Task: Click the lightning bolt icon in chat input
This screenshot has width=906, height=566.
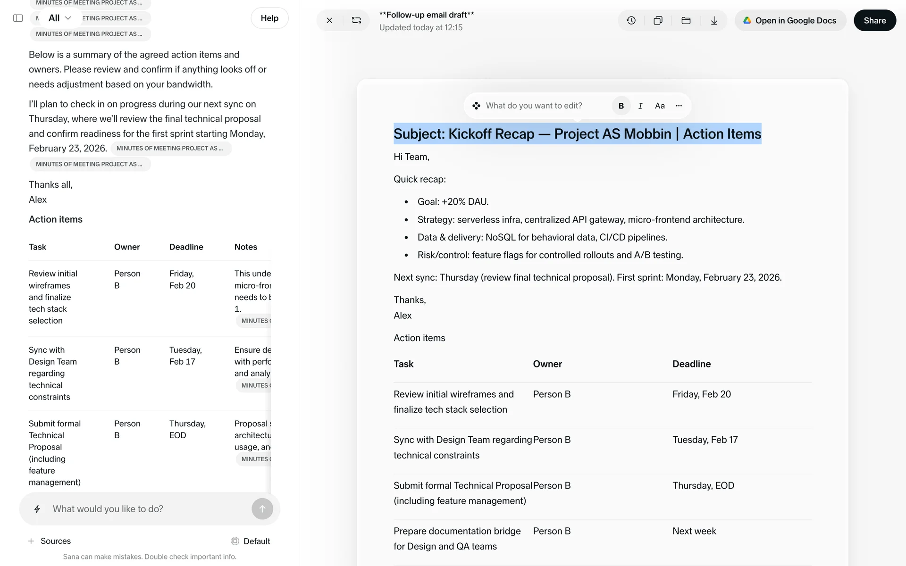Action: 37,509
